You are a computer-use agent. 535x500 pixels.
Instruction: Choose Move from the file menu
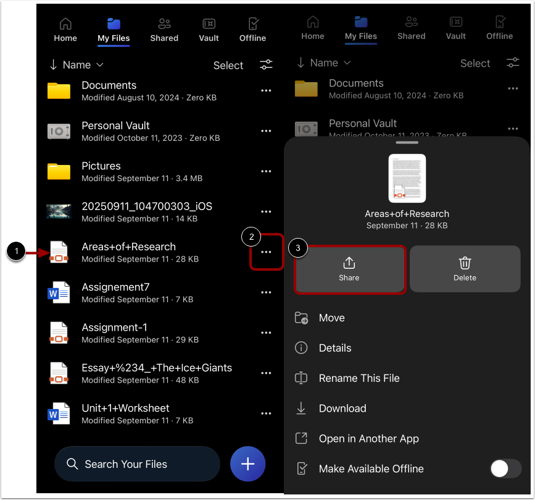(x=331, y=318)
